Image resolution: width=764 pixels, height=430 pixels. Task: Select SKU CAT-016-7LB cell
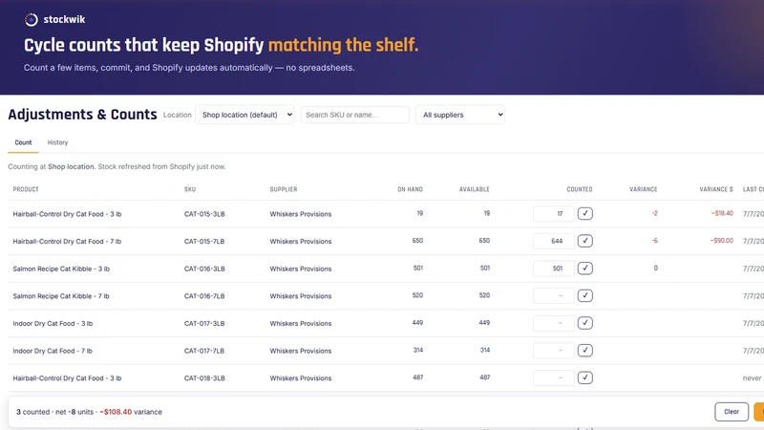tap(204, 296)
